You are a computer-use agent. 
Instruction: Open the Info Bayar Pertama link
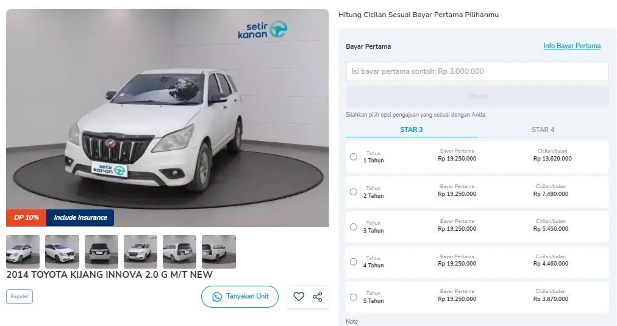click(572, 46)
